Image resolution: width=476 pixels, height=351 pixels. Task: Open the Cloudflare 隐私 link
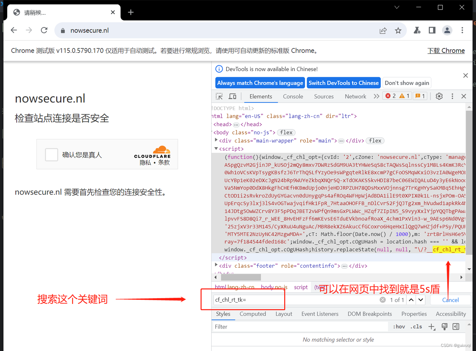coord(145,163)
